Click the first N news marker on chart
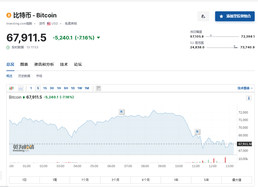The image size is (258, 187). point(121,112)
